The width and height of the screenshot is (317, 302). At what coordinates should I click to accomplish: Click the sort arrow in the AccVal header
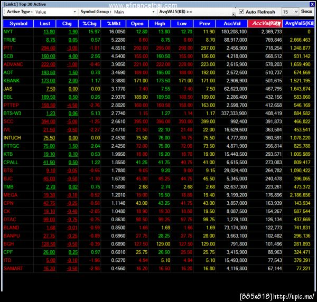(x=279, y=24)
